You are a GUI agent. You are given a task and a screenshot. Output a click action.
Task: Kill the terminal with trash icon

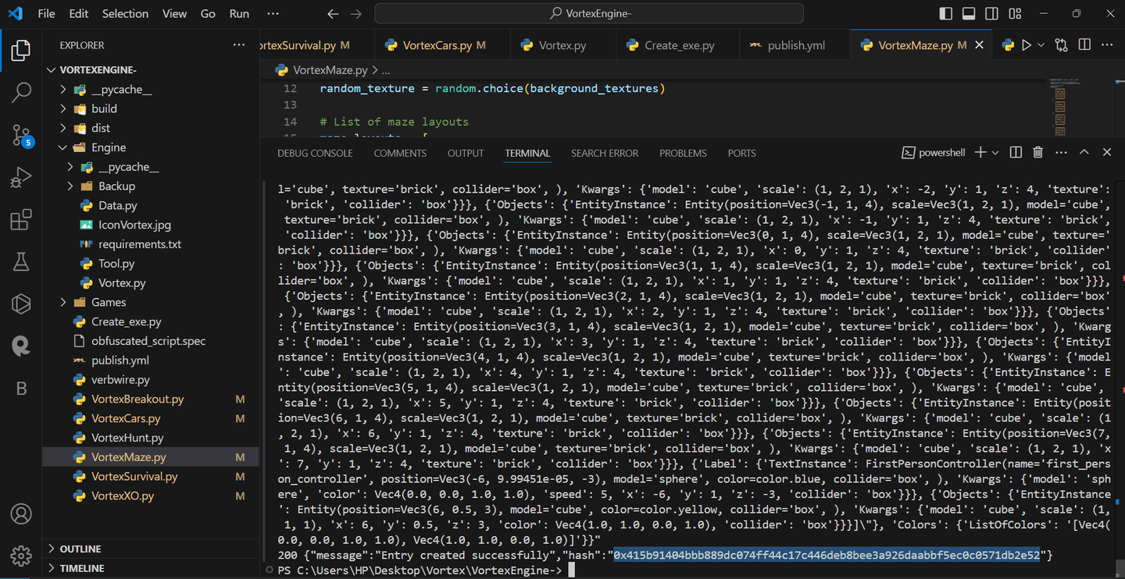click(x=1037, y=153)
